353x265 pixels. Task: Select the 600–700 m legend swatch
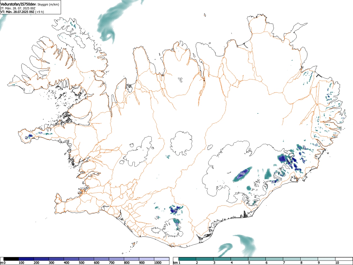click(101, 259)
